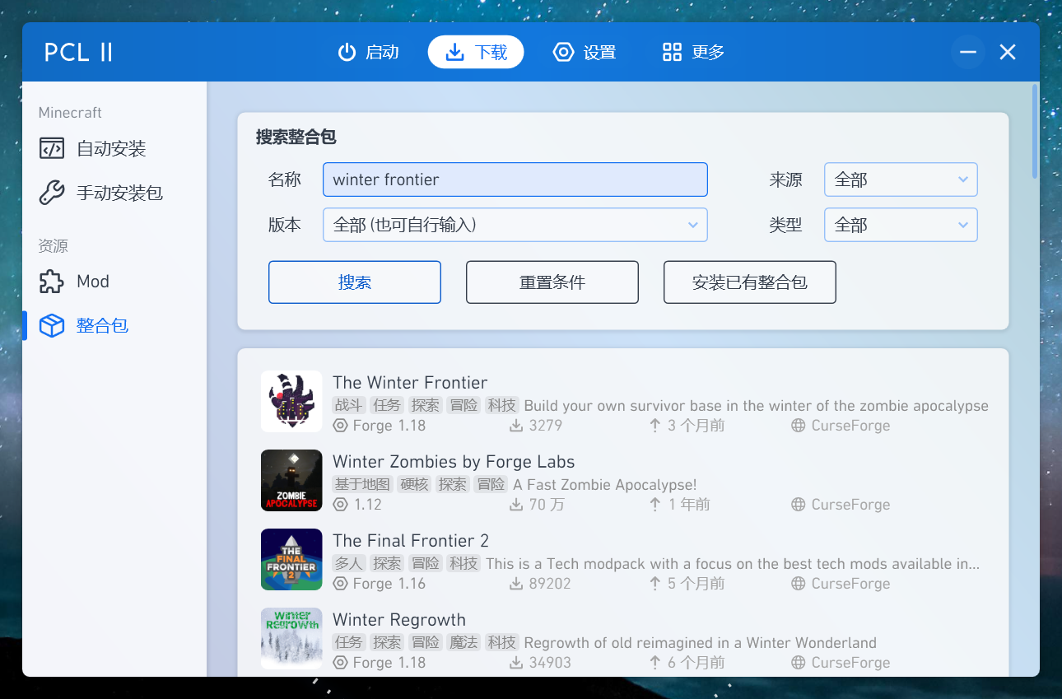Click the 搜索 search button
This screenshot has width=1062, height=699.
pos(355,282)
